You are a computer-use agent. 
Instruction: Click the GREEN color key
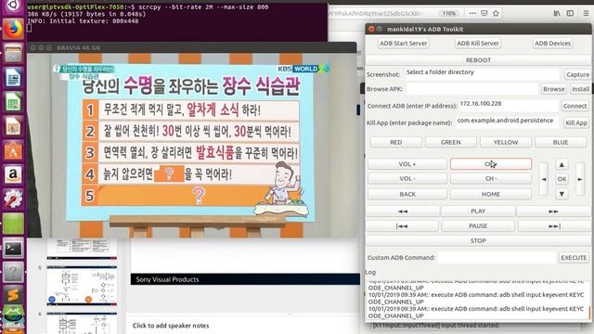click(450, 142)
